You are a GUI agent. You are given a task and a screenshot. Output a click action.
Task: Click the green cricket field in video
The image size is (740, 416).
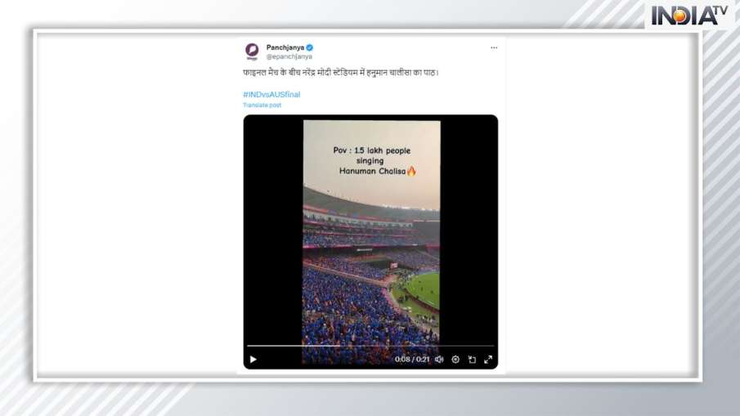pyautogui.click(x=423, y=289)
